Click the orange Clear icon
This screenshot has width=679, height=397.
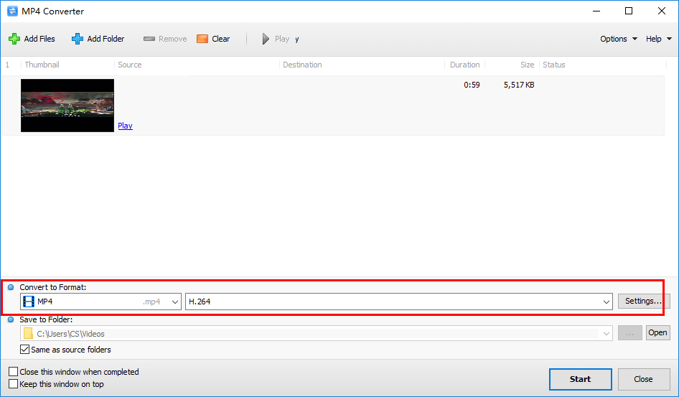(x=202, y=39)
